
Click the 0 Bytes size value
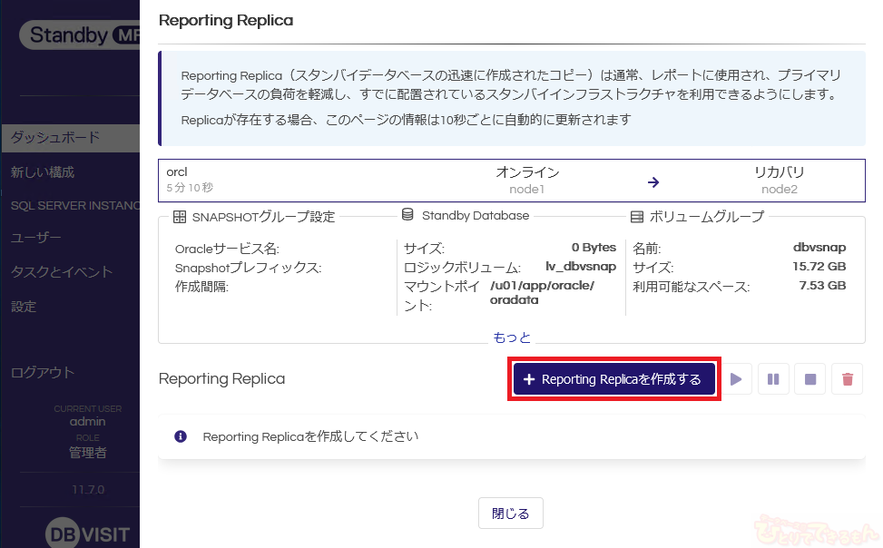coord(594,248)
